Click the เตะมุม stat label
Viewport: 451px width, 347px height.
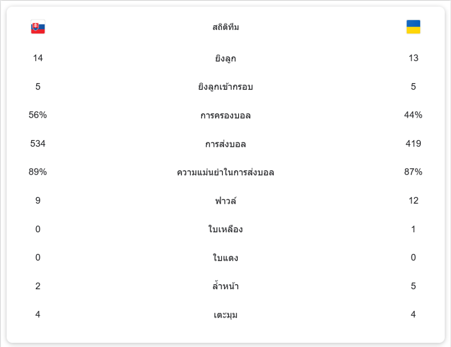coord(225,315)
